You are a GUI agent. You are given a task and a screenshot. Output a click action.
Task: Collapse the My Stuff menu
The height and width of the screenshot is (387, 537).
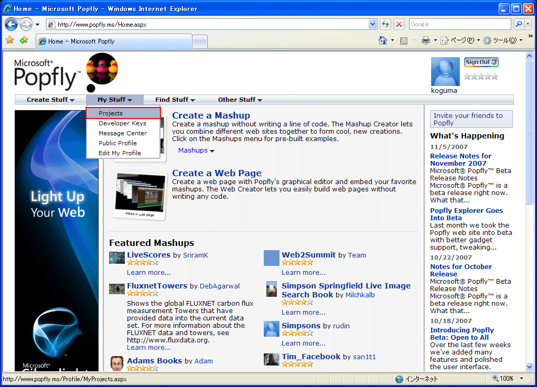(x=115, y=100)
